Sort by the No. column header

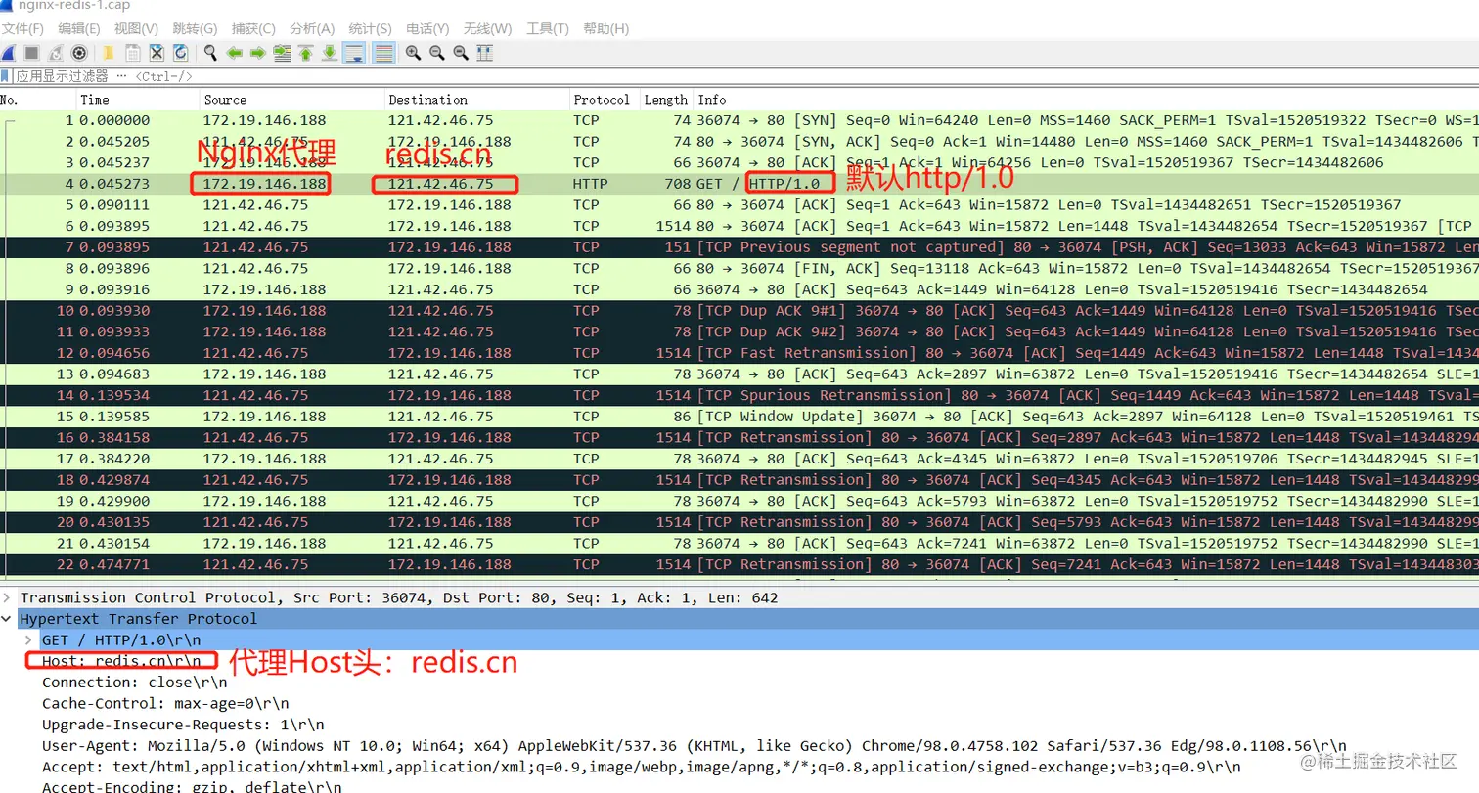(x=37, y=100)
